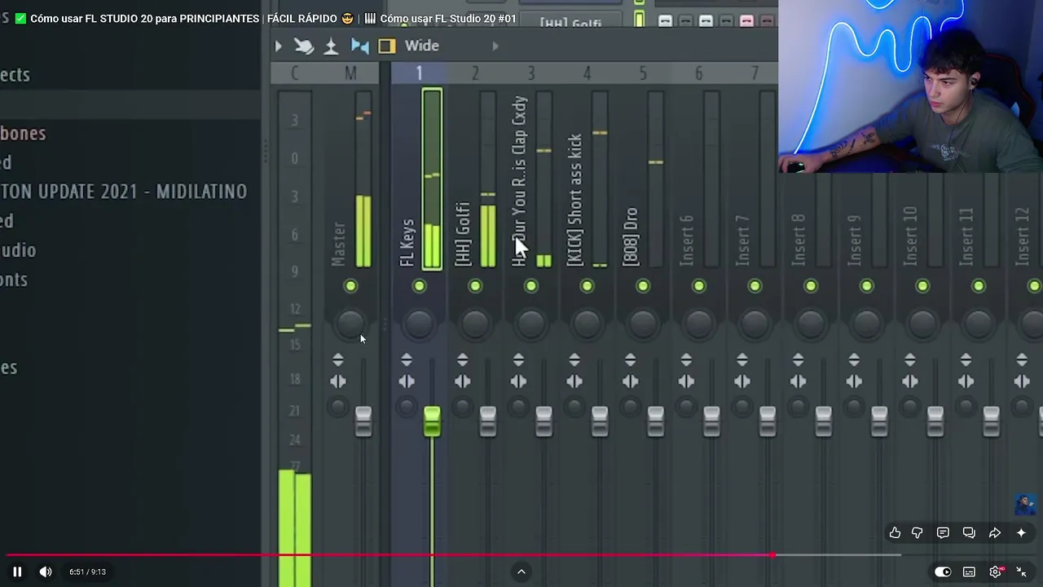This screenshot has width=1043, height=587.
Task: Click the multi-touch control hand icon
Action: pos(304,46)
